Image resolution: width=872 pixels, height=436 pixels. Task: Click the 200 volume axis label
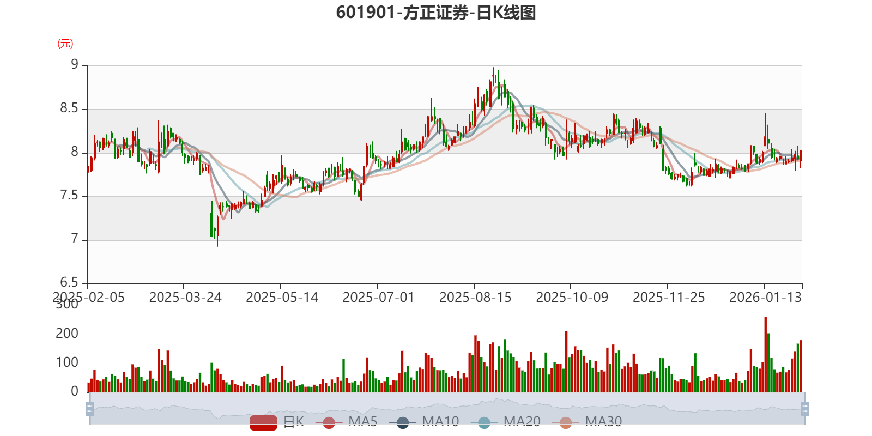tap(67, 333)
